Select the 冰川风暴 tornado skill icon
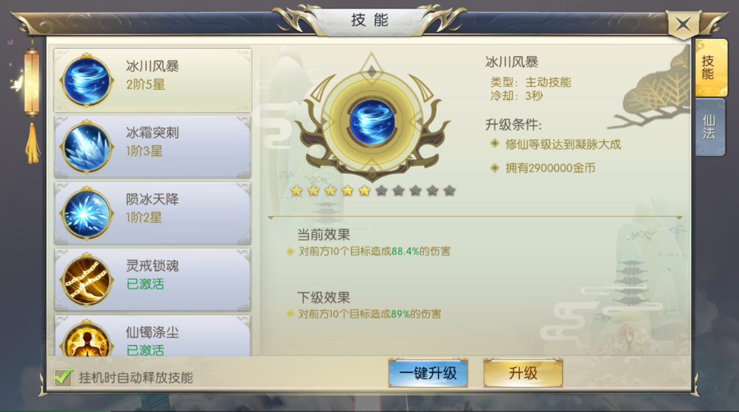The height and width of the screenshot is (412, 739). (x=87, y=80)
